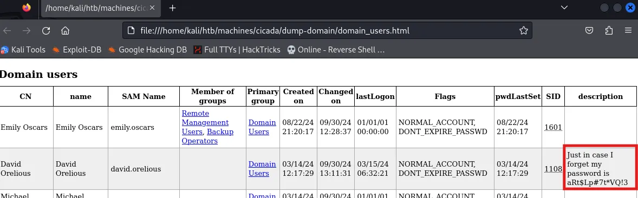Click the lastLogon column header
The image size is (638, 198).
[375, 96]
